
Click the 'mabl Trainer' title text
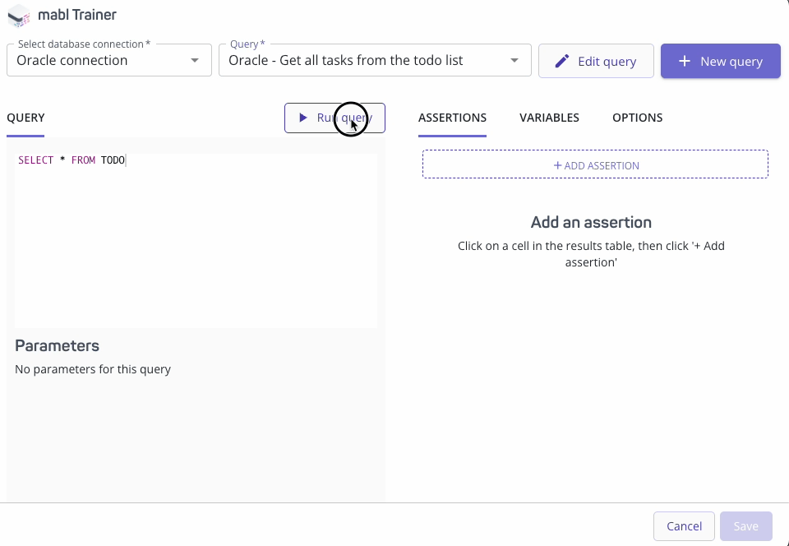click(x=76, y=15)
